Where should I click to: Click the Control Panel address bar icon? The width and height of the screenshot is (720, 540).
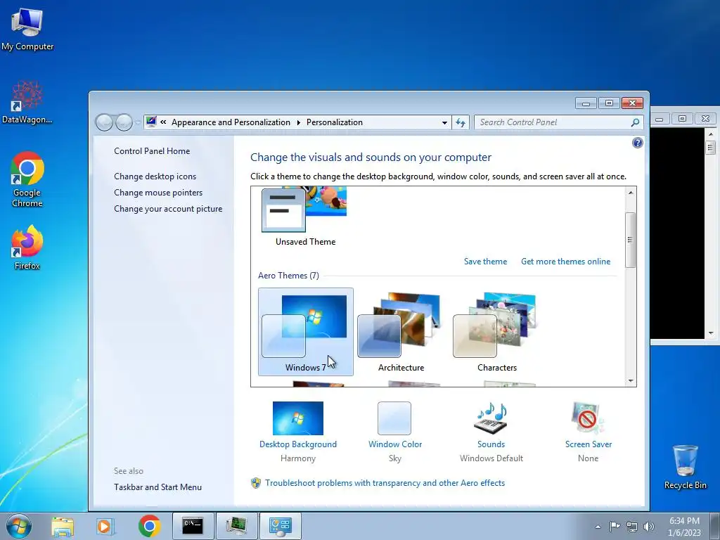coord(151,122)
